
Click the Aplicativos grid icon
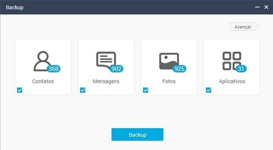click(232, 61)
